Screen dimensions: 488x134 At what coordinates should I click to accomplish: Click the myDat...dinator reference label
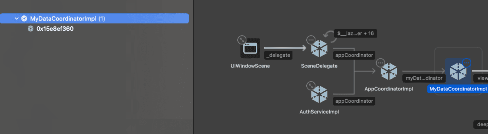tap(424, 78)
